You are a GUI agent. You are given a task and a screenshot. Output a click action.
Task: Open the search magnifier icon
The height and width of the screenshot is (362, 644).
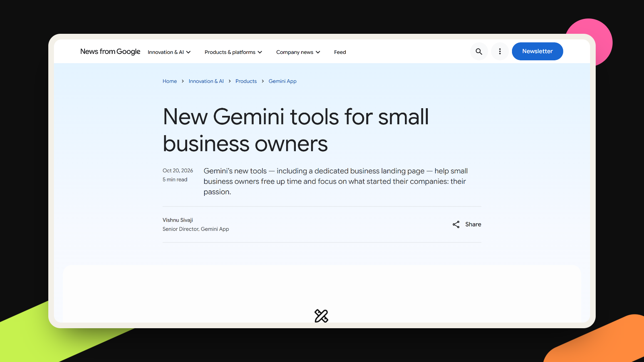coord(479,51)
